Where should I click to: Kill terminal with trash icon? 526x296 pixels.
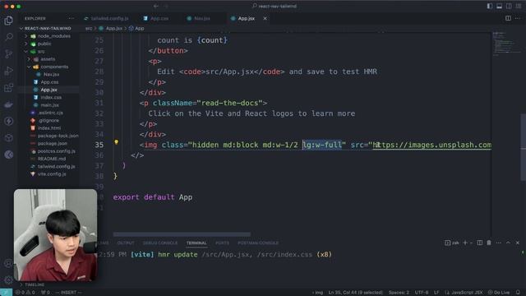pos(489,243)
